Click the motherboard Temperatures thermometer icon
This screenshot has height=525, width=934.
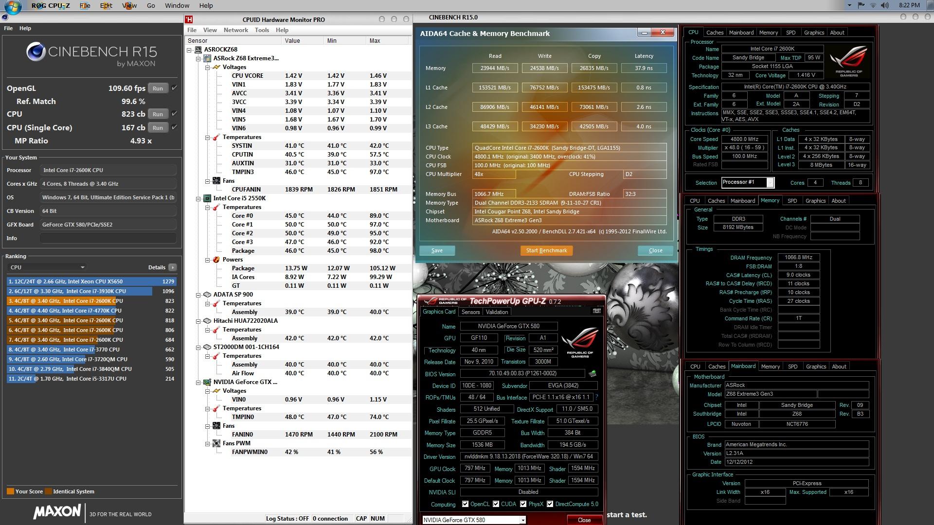click(x=216, y=137)
